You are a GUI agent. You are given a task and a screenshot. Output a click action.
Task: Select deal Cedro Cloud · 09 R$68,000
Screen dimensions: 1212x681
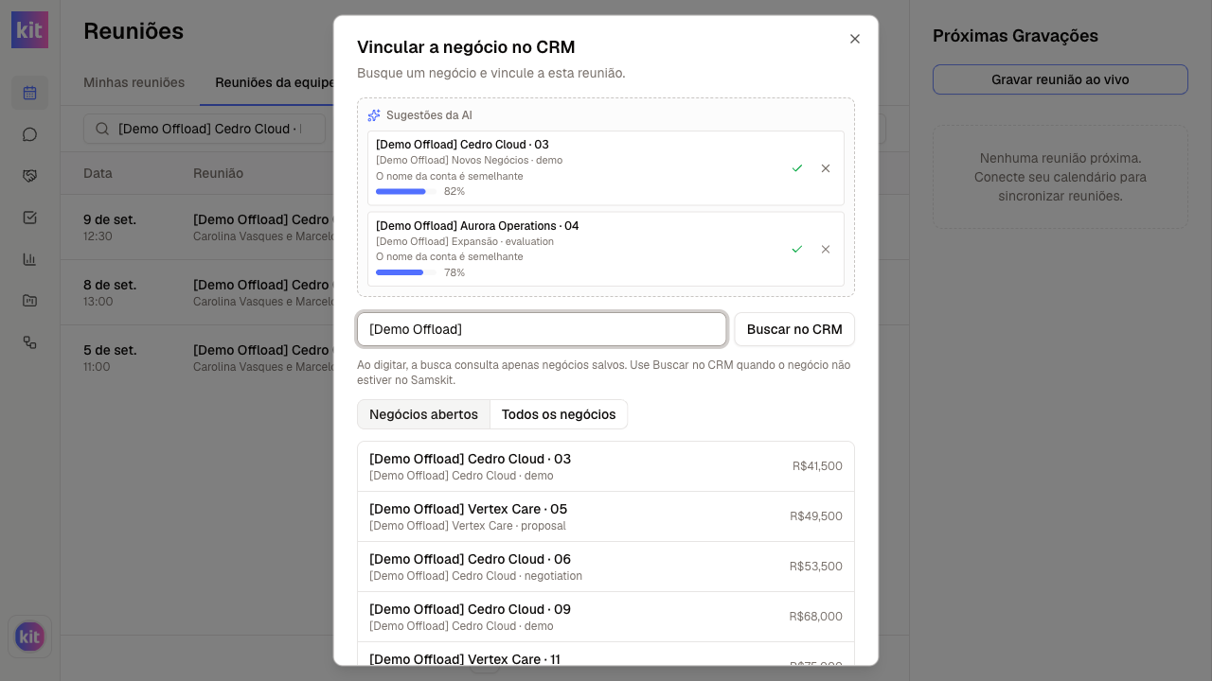point(606,617)
